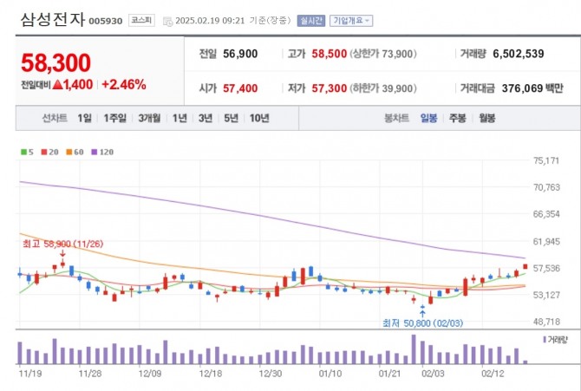Show the 5년 line chart
581x391 pixels.
click(231, 118)
